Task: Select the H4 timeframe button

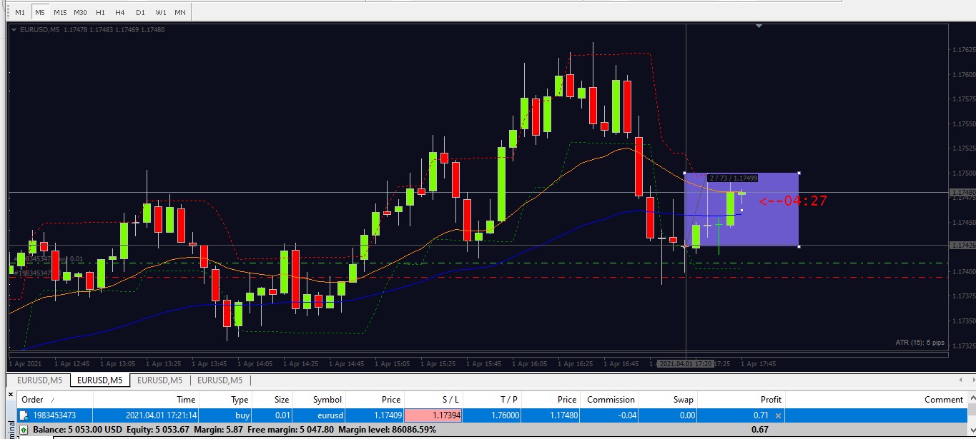Action: point(120,13)
